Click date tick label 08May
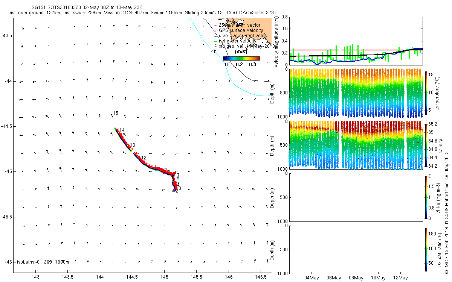 (x=356, y=278)
